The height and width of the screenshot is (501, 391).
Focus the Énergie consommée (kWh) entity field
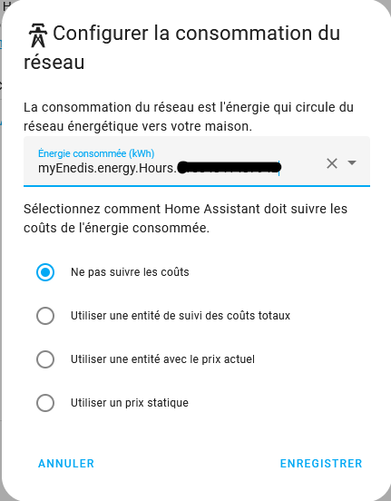(x=197, y=161)
